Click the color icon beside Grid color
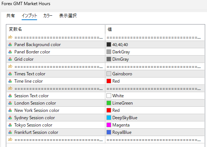207x147 pixels. tap(10, 59)
